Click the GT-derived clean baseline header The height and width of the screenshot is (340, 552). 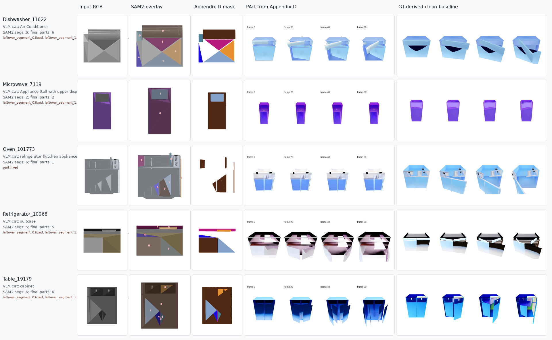[428, 7]
